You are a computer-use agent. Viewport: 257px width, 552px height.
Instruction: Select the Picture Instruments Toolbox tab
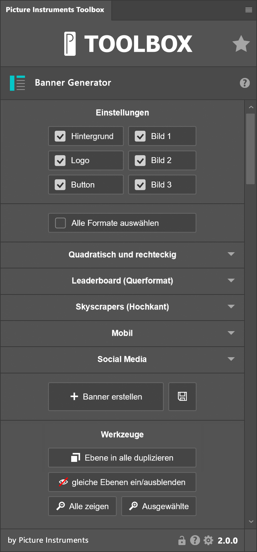[x=55, y=10]
